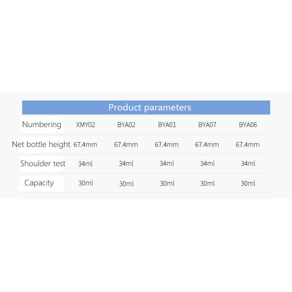Click the Capacity row label
The image size is (292, 292).
point(39,183)
